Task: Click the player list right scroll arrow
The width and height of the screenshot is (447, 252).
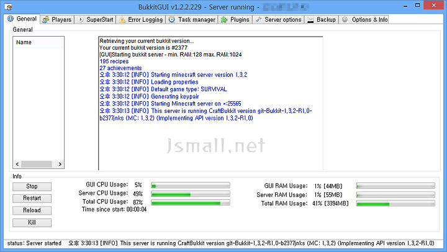Action: click(x=60, y=164)
